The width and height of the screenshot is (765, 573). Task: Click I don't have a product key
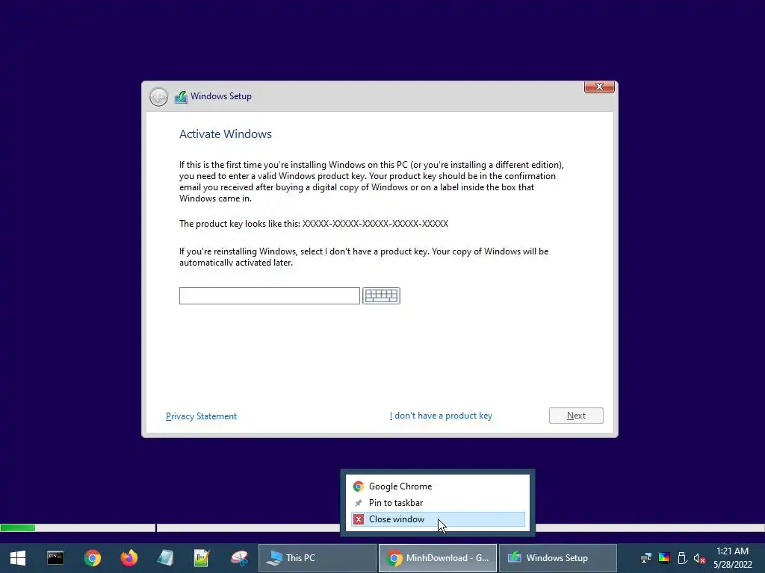pyautogui.click(x=441, y=416)
